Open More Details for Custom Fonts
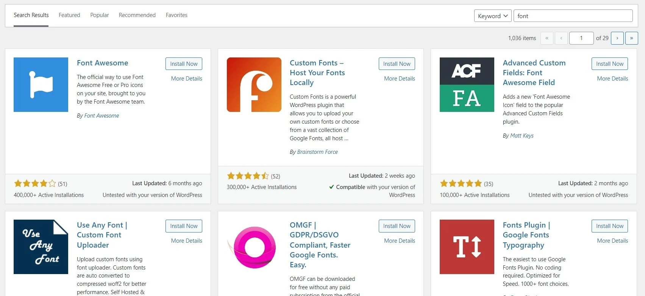The height and width of the screenshot is (296, 645). click(x=400, y=79)
